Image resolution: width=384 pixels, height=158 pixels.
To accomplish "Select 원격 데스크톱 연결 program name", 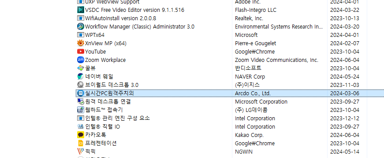I will coord(108,102).
